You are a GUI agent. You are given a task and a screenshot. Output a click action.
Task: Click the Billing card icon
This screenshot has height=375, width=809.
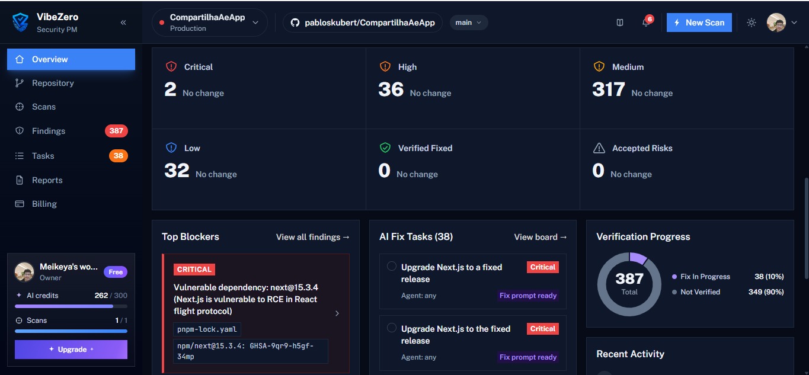tap(20, 204)
